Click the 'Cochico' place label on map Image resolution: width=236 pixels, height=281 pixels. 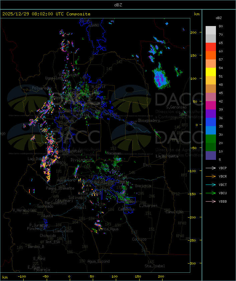pos(139,239)
